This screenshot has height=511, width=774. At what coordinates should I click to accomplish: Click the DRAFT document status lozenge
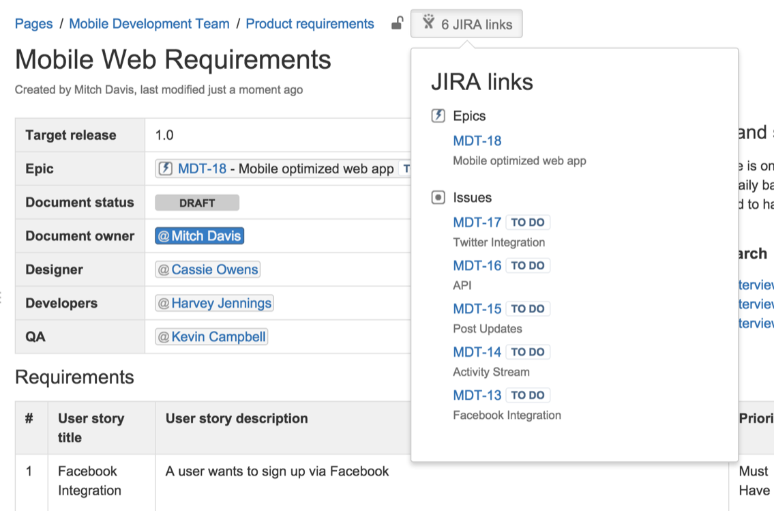click(197, 203)
